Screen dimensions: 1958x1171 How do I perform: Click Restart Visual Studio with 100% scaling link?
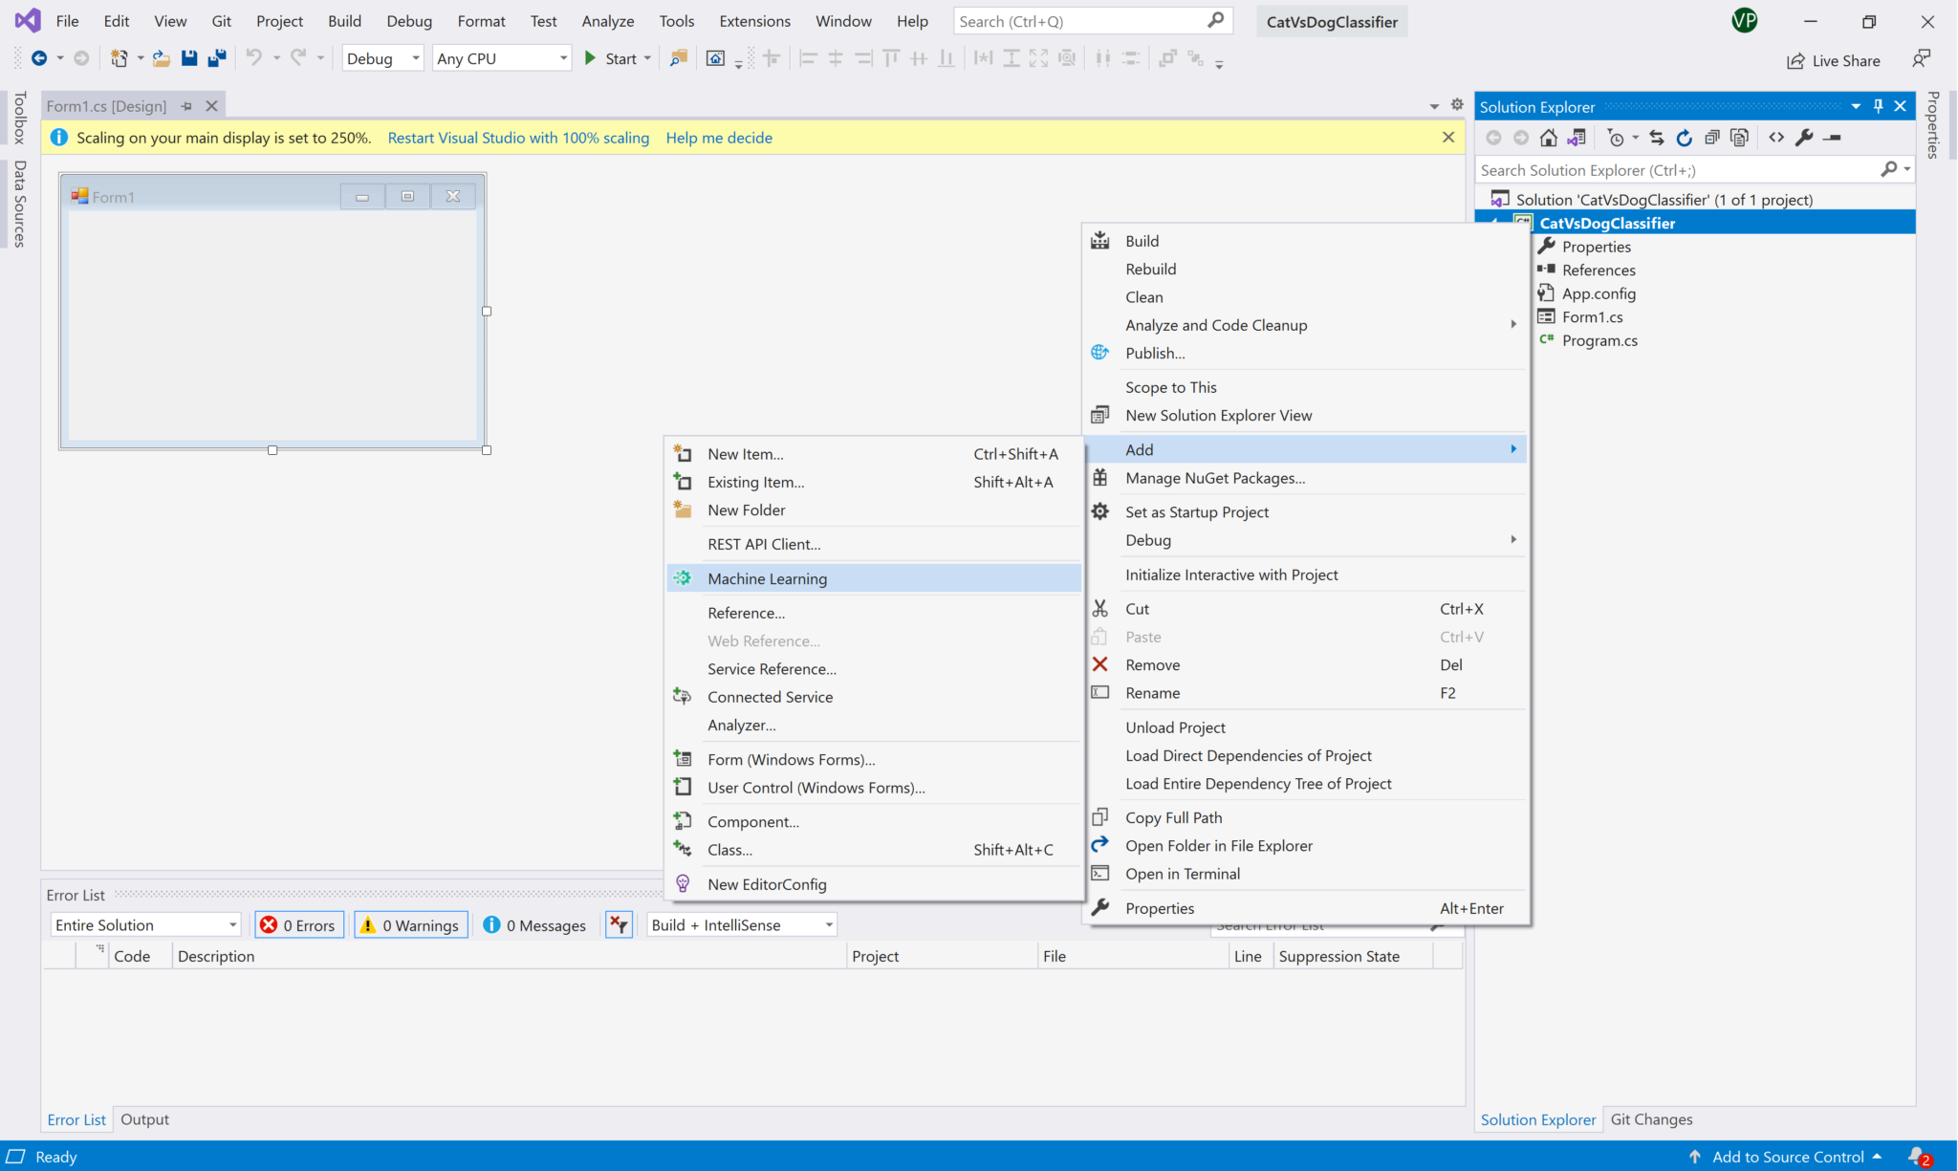(518, 138)
